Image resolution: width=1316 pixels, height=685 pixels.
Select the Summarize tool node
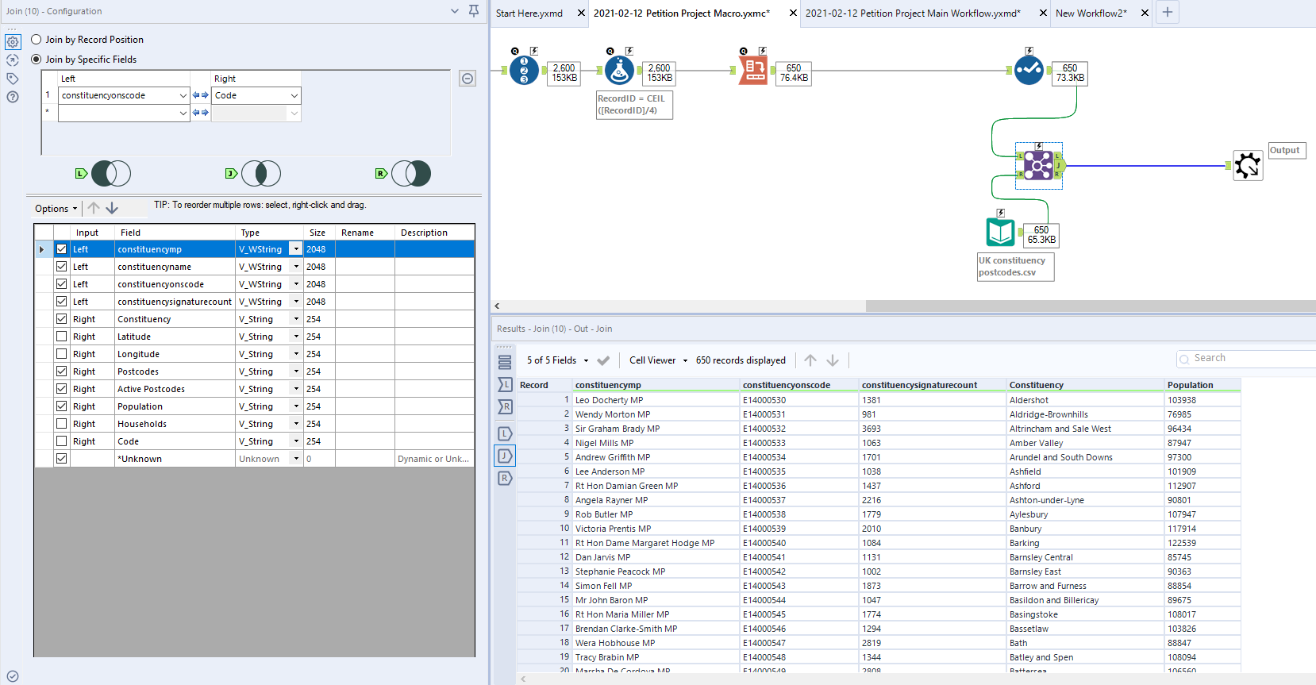(753, 71)
